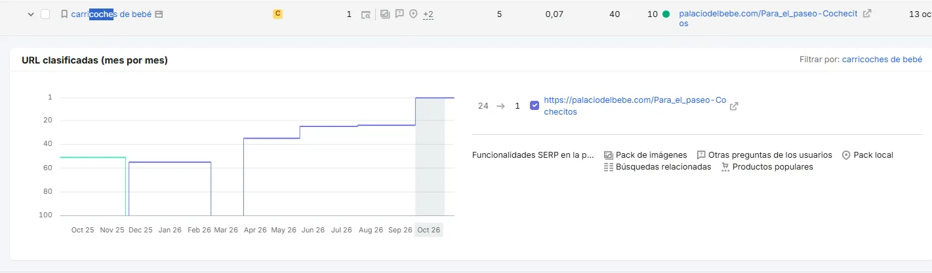This screenshot has width=932, height=273.
Task: Click the Funcionalidades SERP en la p... label
Action: 533,155
